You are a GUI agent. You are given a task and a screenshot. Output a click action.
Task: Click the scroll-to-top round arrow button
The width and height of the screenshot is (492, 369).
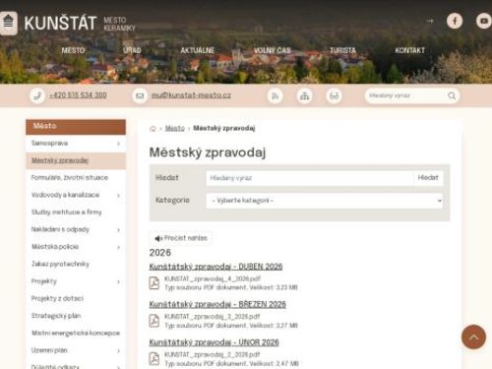[473, 337]
